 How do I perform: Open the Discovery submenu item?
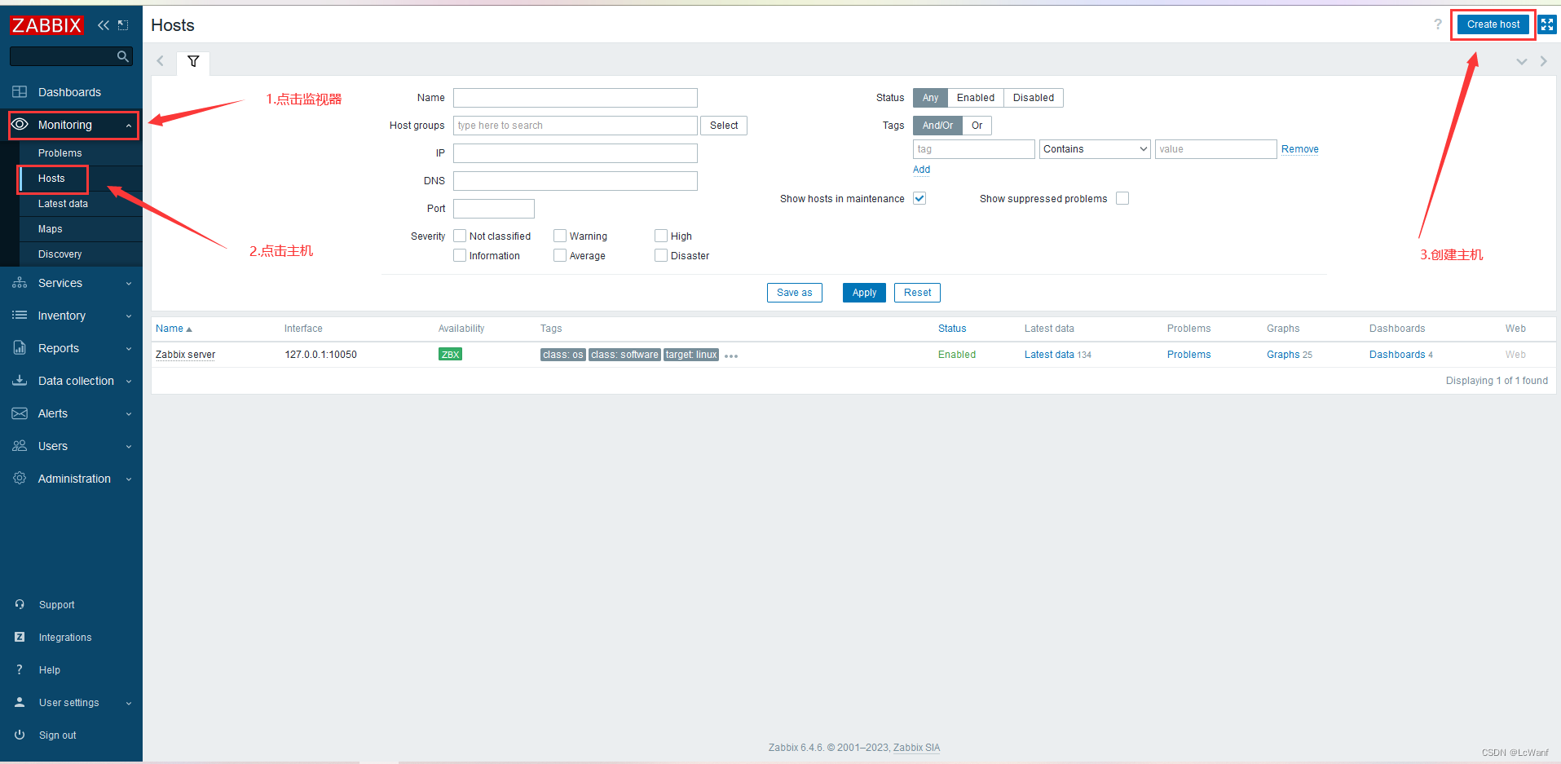(x=60, y=254)
